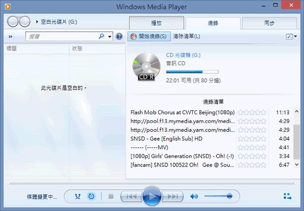The image size is (304, 211).
Task: Click the volume slider
Action: click(218, 196)
